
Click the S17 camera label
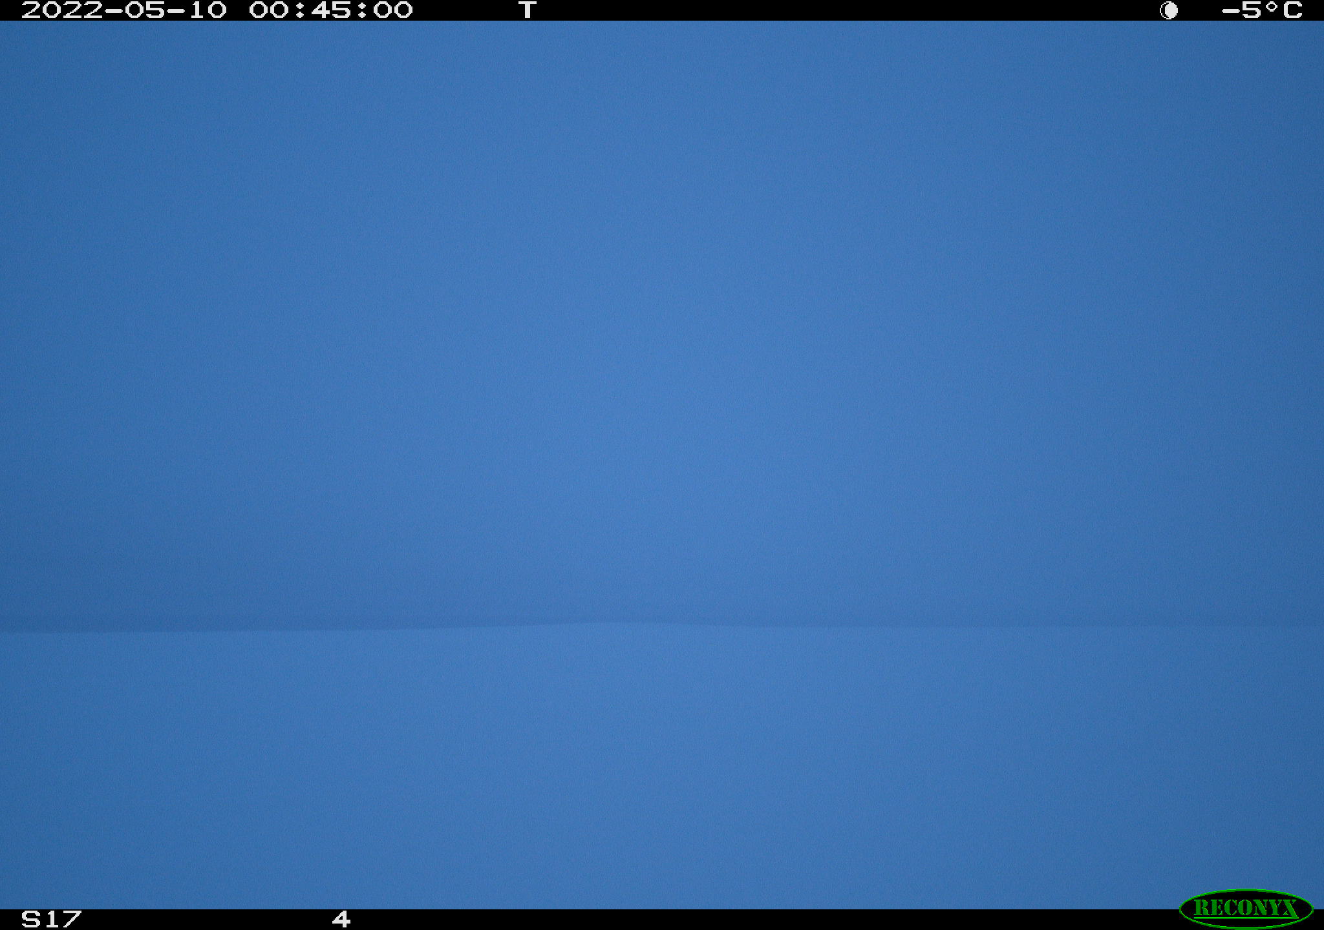pos(52,919)
